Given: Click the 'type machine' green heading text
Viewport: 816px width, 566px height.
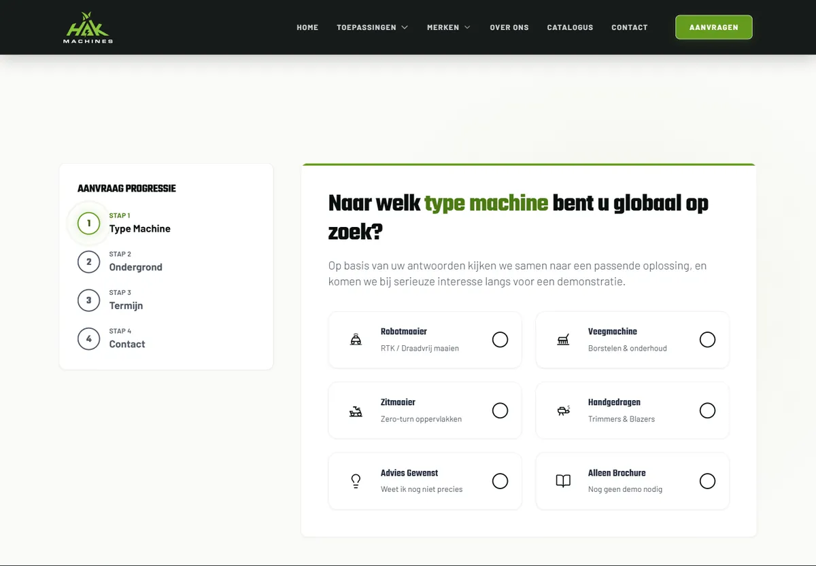Looking at the screenshot, I should pyautogui.click(x=486, y=203).
